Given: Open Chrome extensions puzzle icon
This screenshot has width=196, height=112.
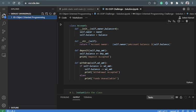Looking at the screenshot, I should (x=177, y=3).
